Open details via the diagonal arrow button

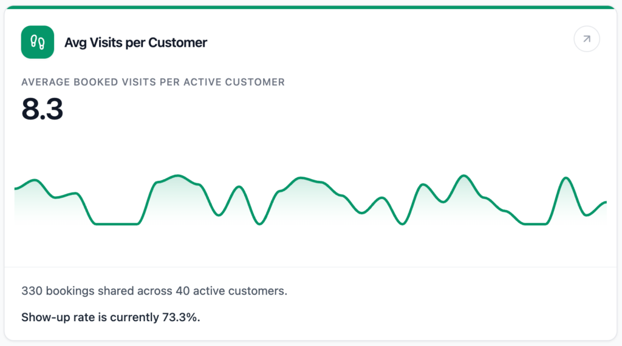pyautogui.click(x=586, y=39)
